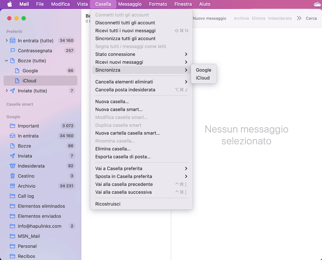Open the Cancella elementi eliminati submenu
This screenshot has width=322, height=260.
click(141, 82)
